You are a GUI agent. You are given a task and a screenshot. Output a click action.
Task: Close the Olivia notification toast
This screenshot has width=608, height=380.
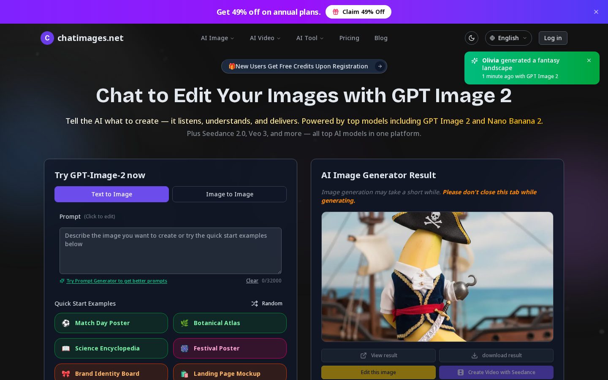(589, 60)
